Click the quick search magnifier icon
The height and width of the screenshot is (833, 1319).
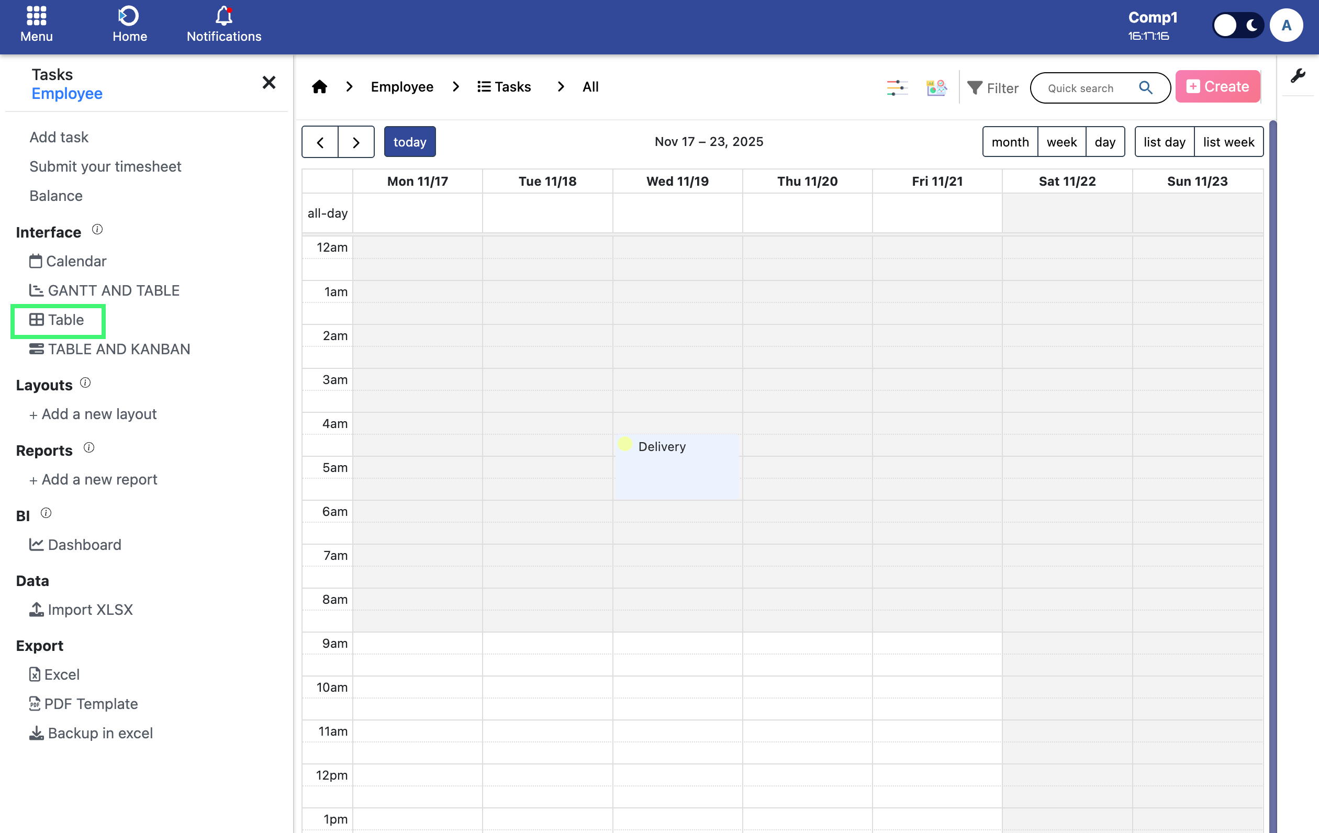[1145, 87]
